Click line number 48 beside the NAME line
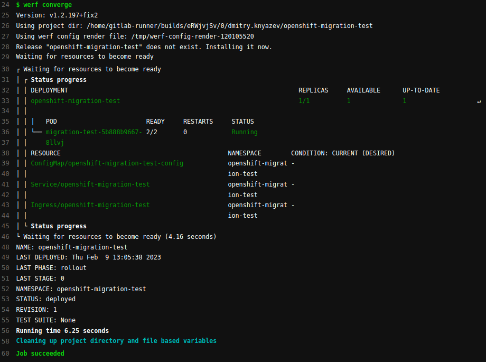486x362 pixels. (5, 247)
